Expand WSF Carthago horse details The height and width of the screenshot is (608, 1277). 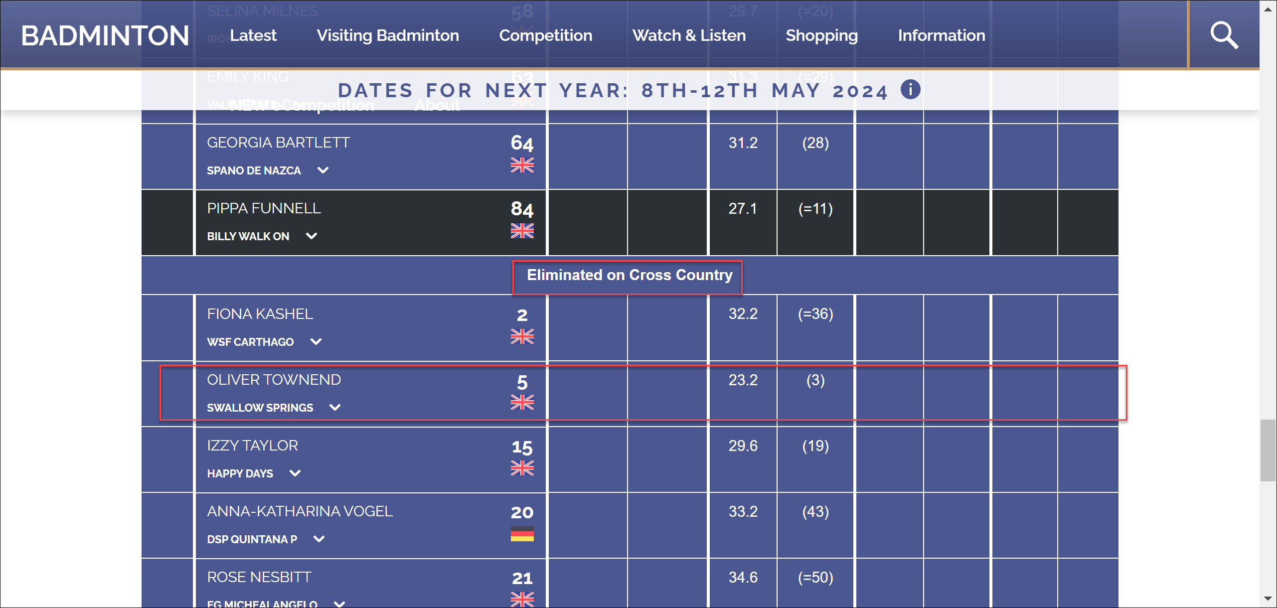(316, 342)
